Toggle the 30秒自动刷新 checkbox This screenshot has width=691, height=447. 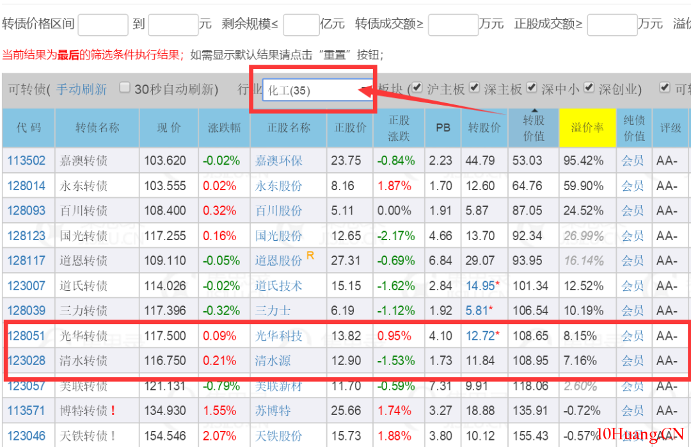coord(125,87)
